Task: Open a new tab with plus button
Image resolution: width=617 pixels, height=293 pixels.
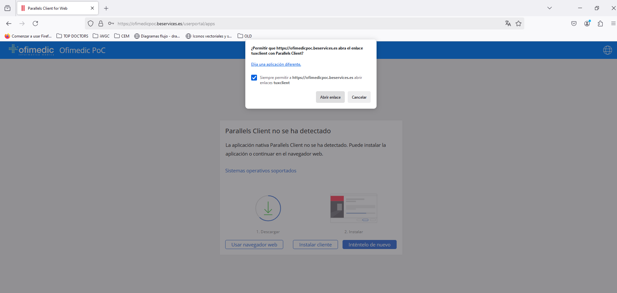Action: pos(106,8)
